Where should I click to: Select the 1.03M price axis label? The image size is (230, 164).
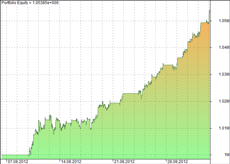(x=224, y=74)
